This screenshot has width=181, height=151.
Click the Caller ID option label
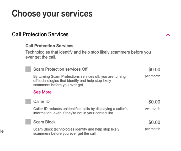41,101
